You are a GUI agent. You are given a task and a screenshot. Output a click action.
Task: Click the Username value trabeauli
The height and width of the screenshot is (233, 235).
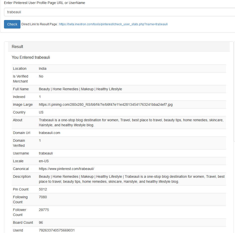tap(46, 153)
